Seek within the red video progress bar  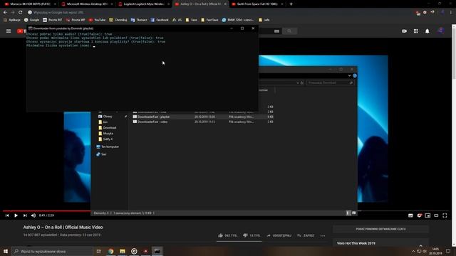[x=46, y=211]
